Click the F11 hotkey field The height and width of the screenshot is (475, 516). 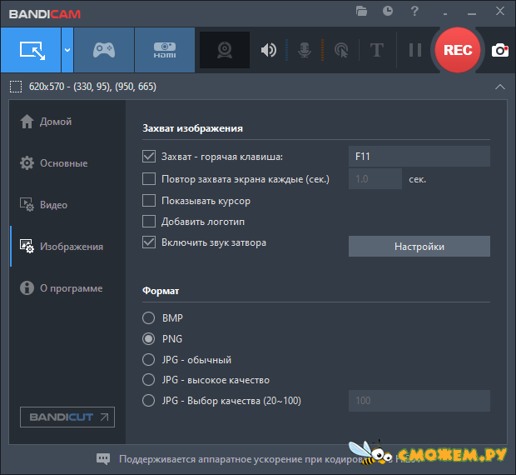click(419, 156)
